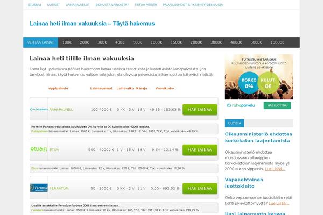Select the 10000€ loan amount tab
323x215 pixels.
(x=277, y=42)
